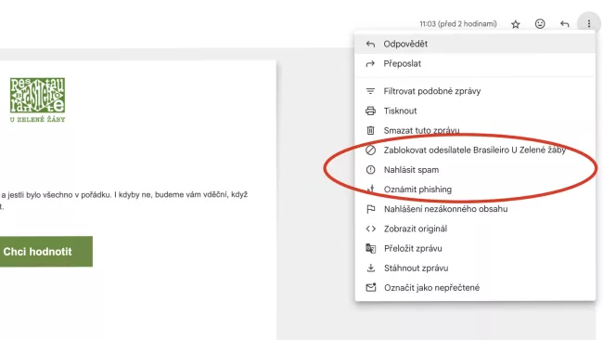
Task: Choose Zablokovat odesílatele Brasileiro U Zelené žáby
Action: (475, 150)
